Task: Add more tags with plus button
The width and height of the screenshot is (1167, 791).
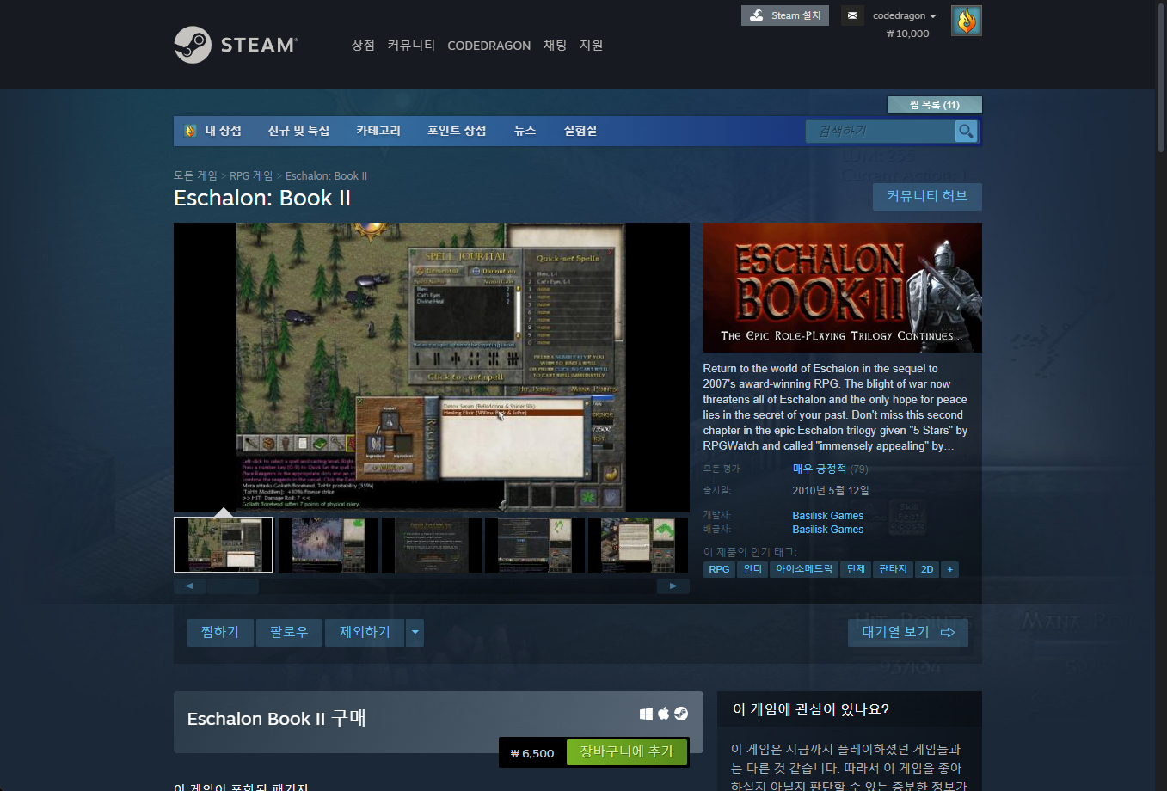Action: (949, 569)
